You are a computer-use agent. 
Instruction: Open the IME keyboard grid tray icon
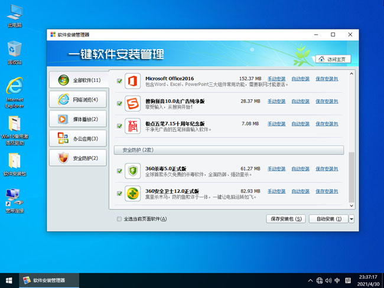(348, 280)
